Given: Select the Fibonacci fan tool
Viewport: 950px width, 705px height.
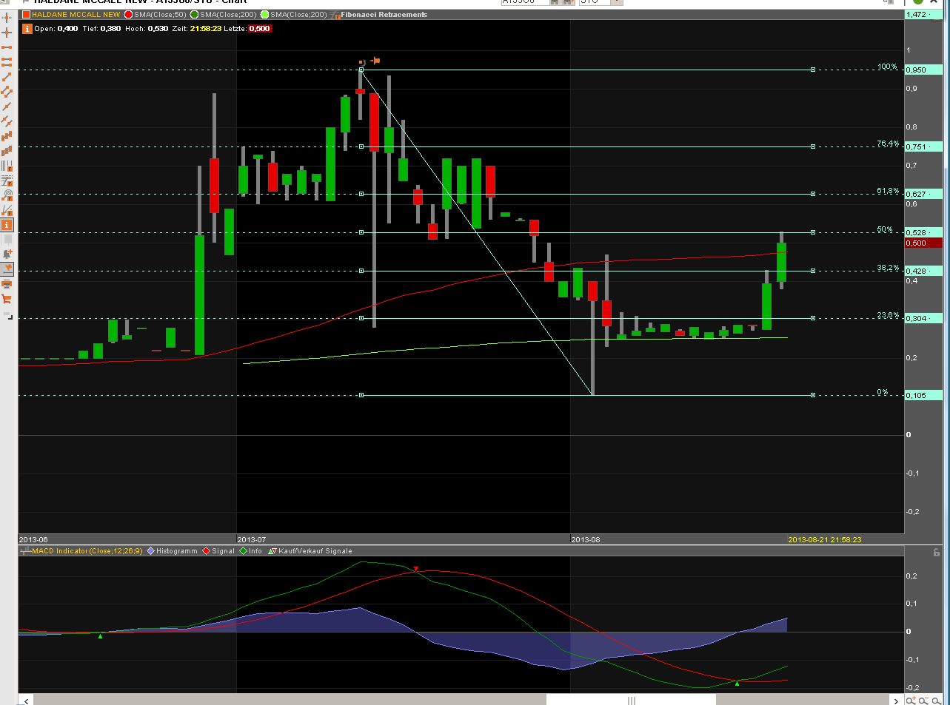Looking at the screenshot, I should [7, 210].
